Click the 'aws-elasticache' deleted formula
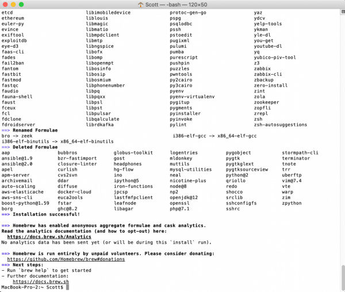345x292 pixels. [22, 192]
